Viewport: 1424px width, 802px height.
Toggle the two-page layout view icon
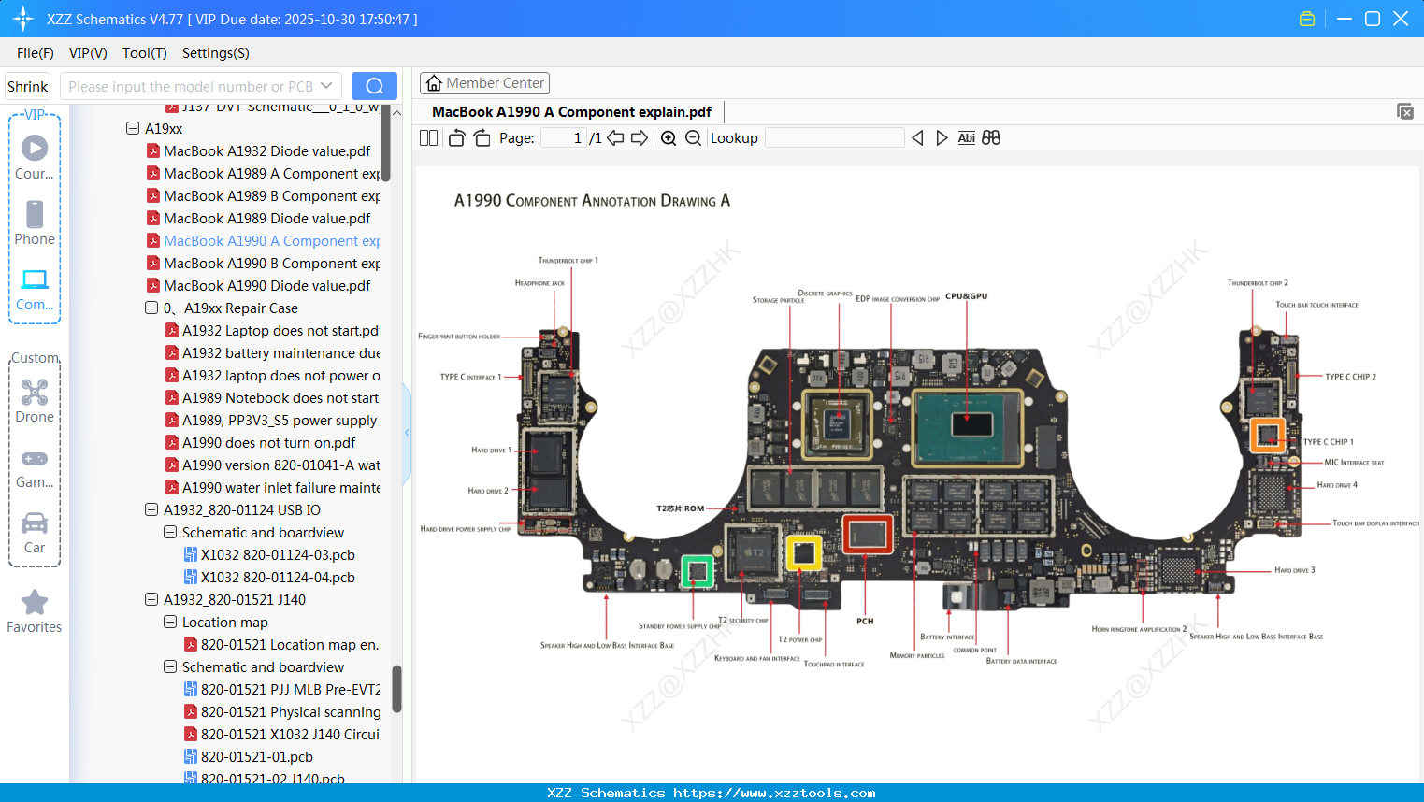(x=429, y=138)
